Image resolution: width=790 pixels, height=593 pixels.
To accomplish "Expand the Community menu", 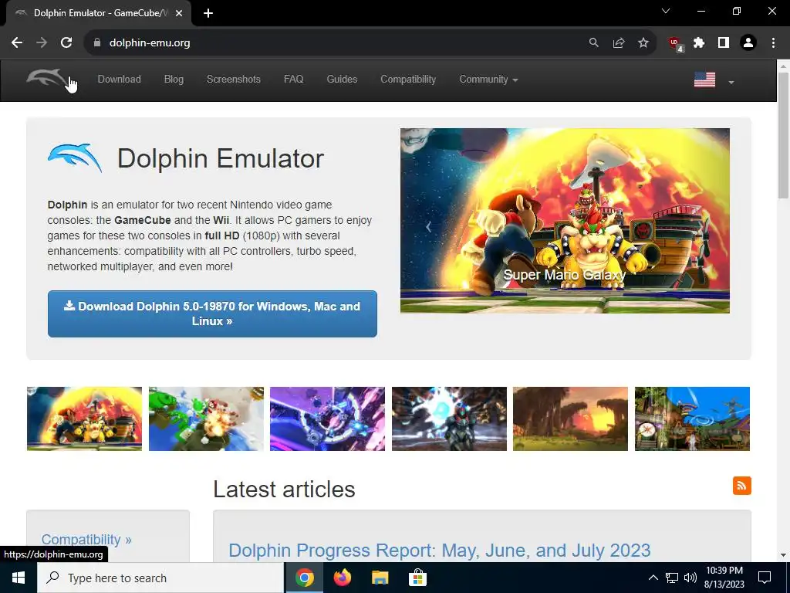I will (x=488, y=80).
